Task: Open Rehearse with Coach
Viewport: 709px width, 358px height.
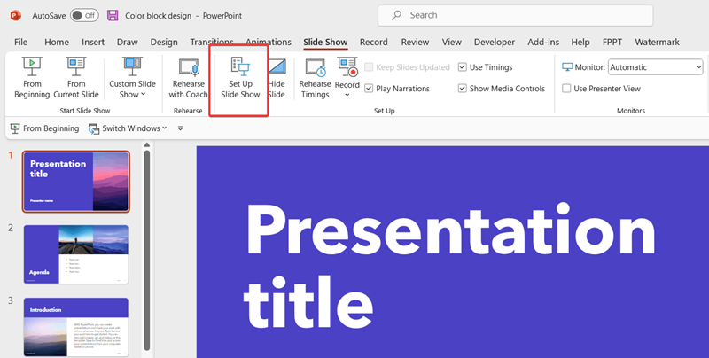Action: (x=187, y=76)
